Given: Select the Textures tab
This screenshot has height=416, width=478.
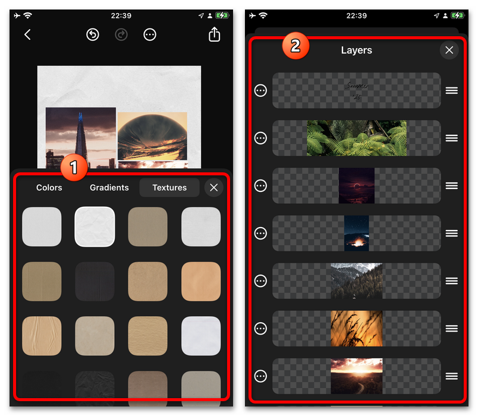Looking at the screenshot, I should [x=169, y=188].
